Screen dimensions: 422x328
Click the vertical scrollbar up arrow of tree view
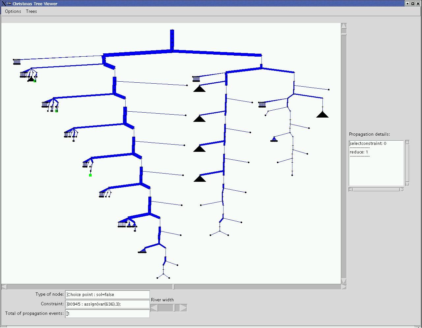pos(344,26)
